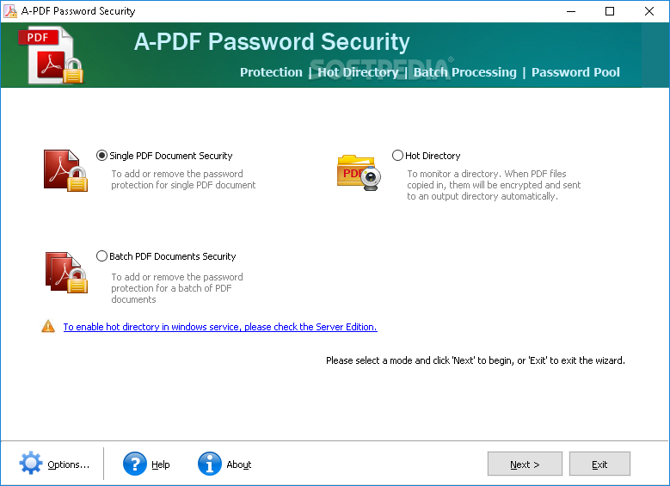Click Protection in the header banner

pos(271,72)
